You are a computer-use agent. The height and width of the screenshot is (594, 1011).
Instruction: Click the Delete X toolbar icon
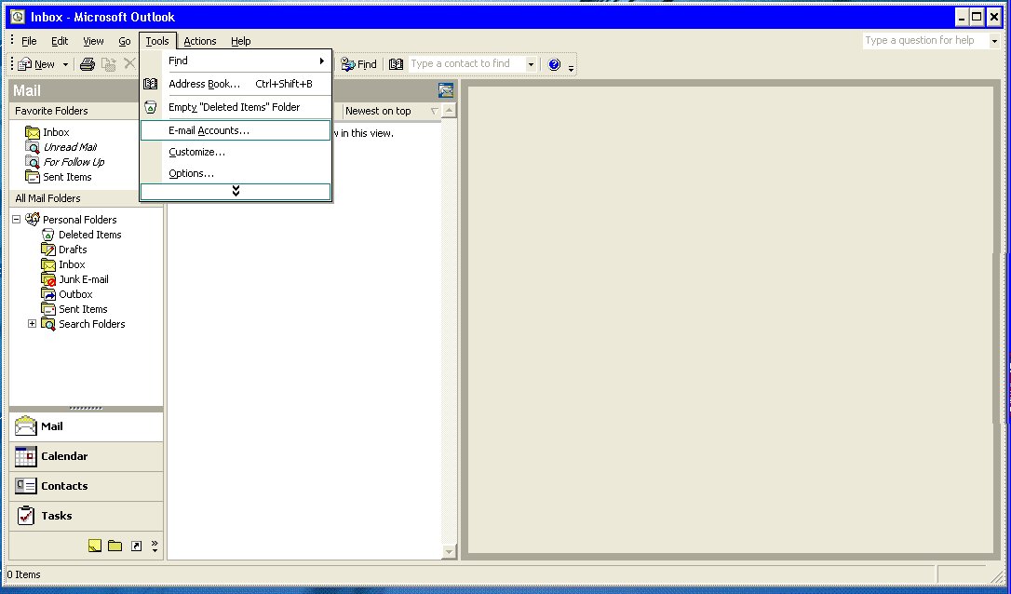(129, 63)
